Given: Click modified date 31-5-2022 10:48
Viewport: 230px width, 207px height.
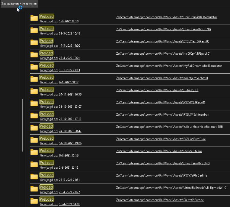Looking at the screenshot, I should tap(69, 34).
